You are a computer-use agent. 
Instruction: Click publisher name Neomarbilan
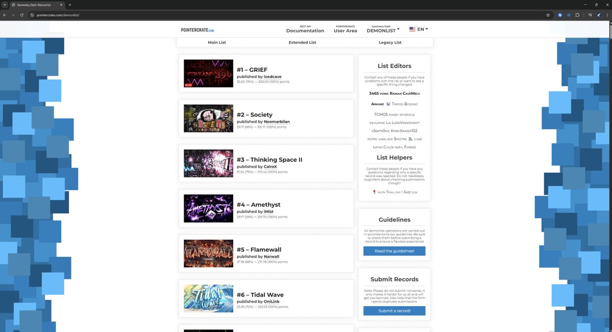(x=277, y=122)
